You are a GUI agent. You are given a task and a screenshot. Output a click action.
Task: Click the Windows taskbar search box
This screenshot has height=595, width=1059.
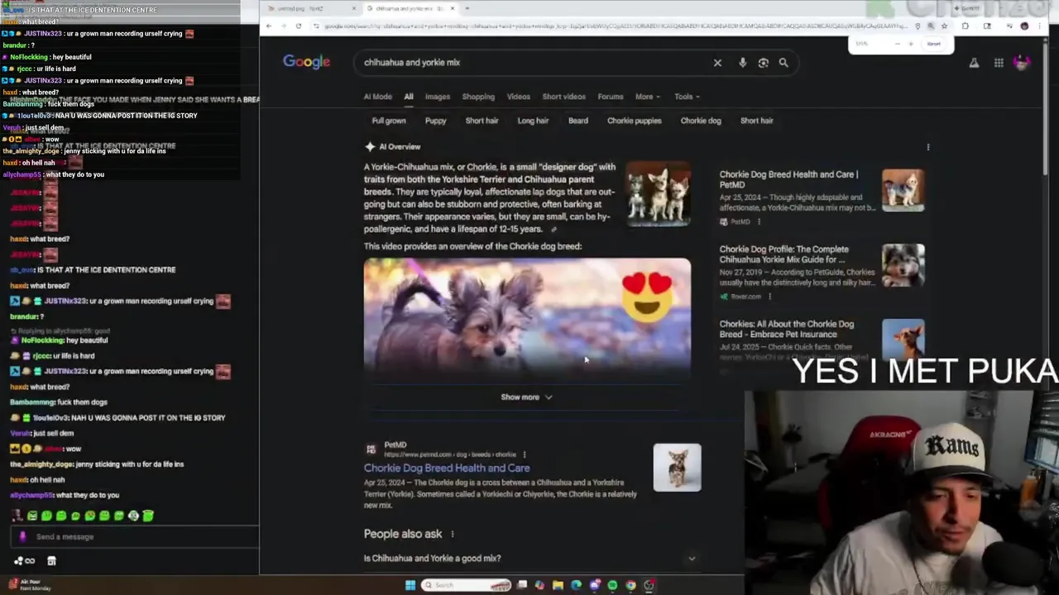click(x=467, y=585)
